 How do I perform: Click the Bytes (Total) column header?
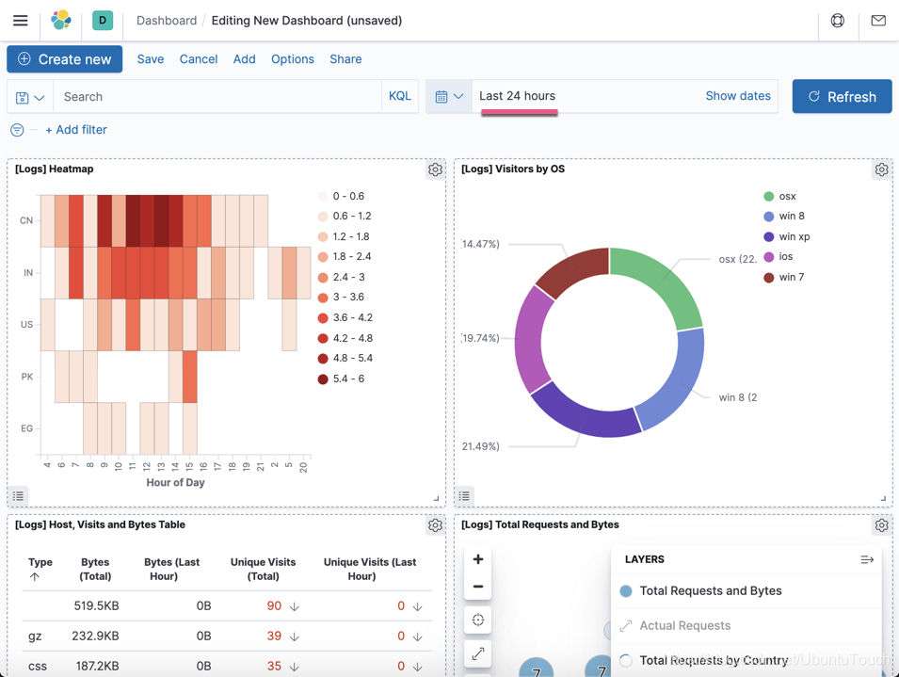point(95,570)
